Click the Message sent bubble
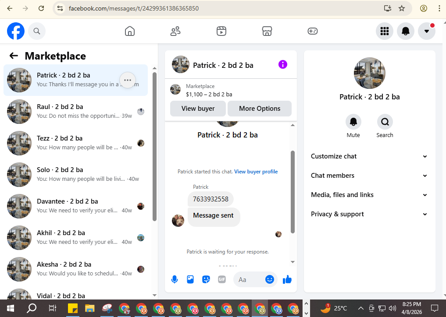Viewport: 446px width, 317px height. coord(214,217)
